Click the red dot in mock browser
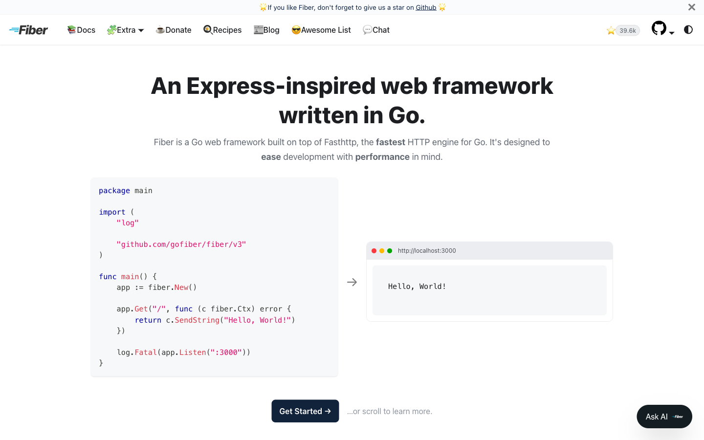704x440 pixels. (374, 251)
